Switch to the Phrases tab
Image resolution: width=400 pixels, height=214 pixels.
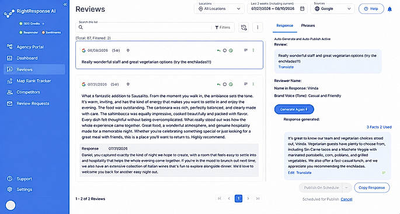click(308, 26)
